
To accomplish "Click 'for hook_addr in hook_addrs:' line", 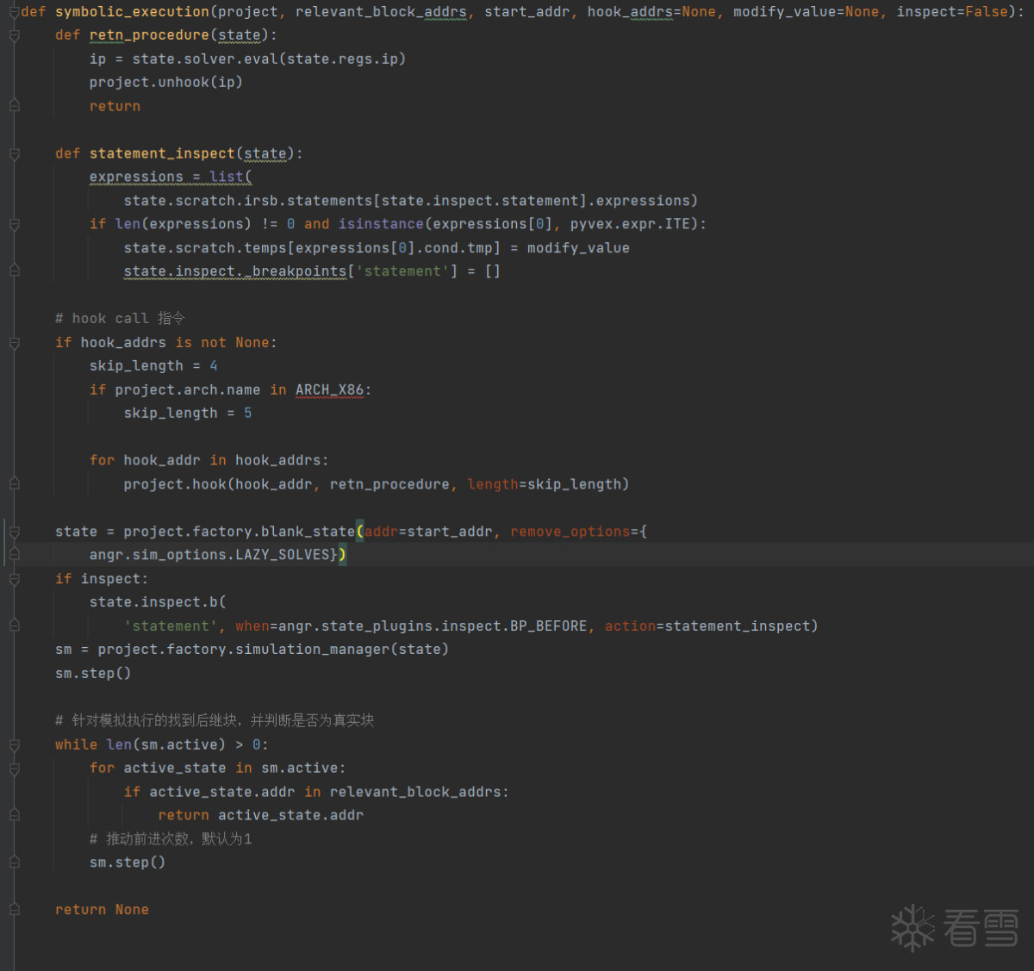I will coord(209,461).
